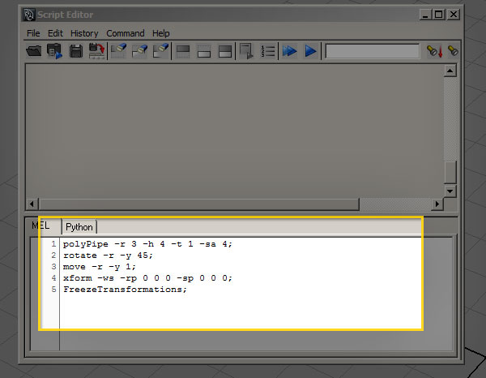Click the vertical scrollbar thumb in history pane
The height and width of the screenshot is (378, 486).
pos(450,172)
